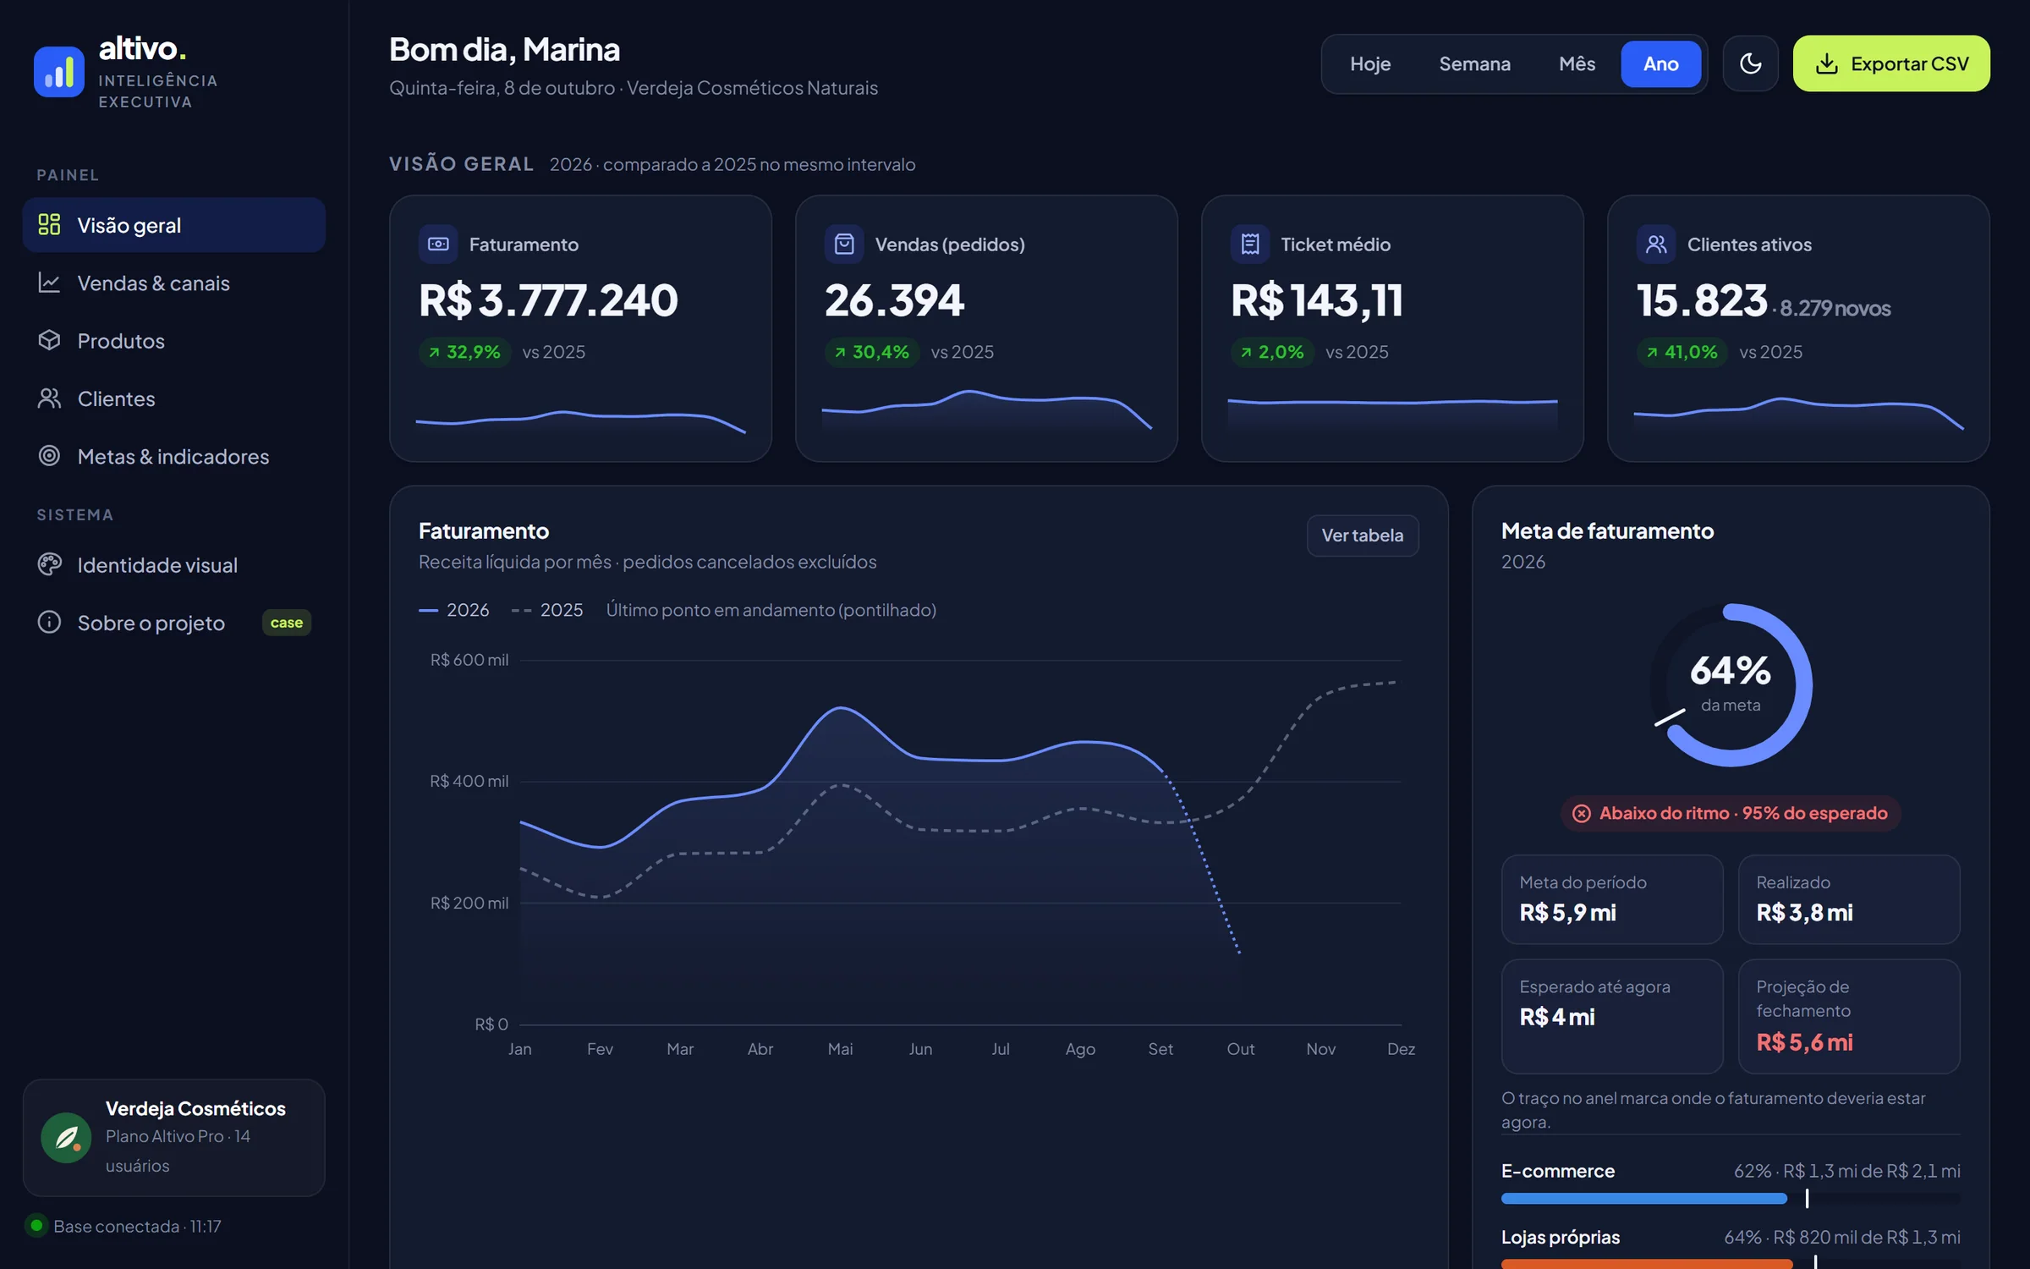Open Vendas & canais in sidebar
The image size is (2030, 1269).
click(174, 283)
